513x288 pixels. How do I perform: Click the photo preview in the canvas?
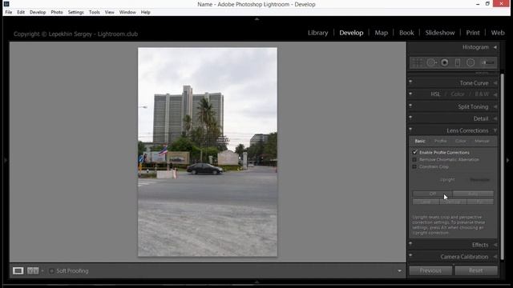coord(208,152)
